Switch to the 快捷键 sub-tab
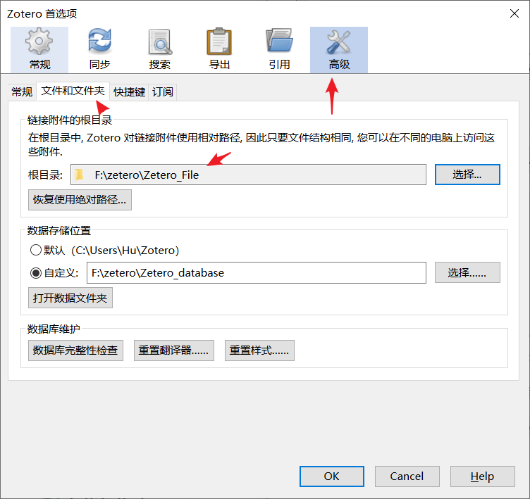 coord(129,91)
